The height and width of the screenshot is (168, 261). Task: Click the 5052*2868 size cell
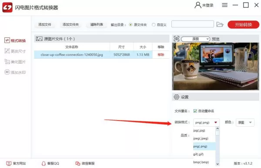click(121, 54)
